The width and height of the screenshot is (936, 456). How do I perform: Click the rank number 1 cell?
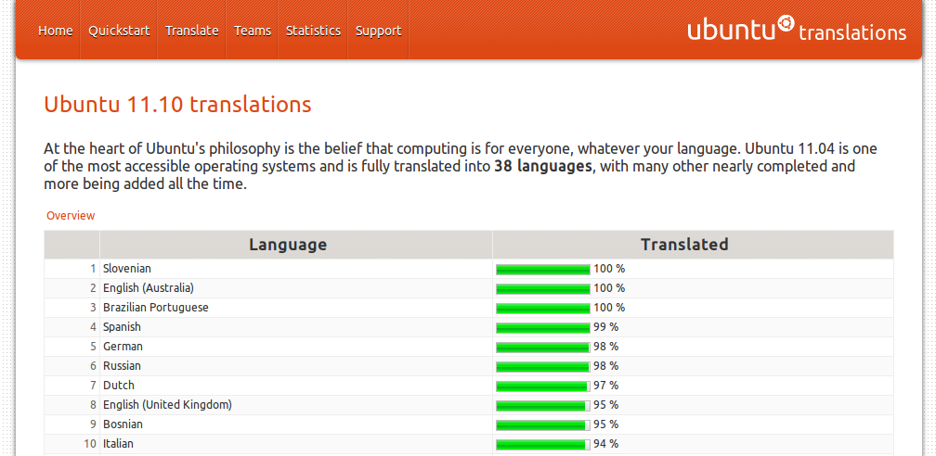(72, 269)
